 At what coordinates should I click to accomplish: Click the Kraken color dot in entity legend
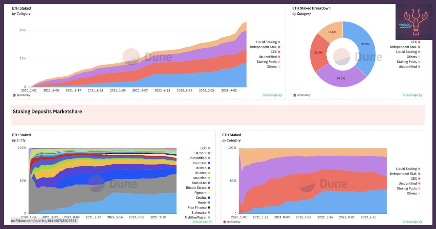[209, 168]
